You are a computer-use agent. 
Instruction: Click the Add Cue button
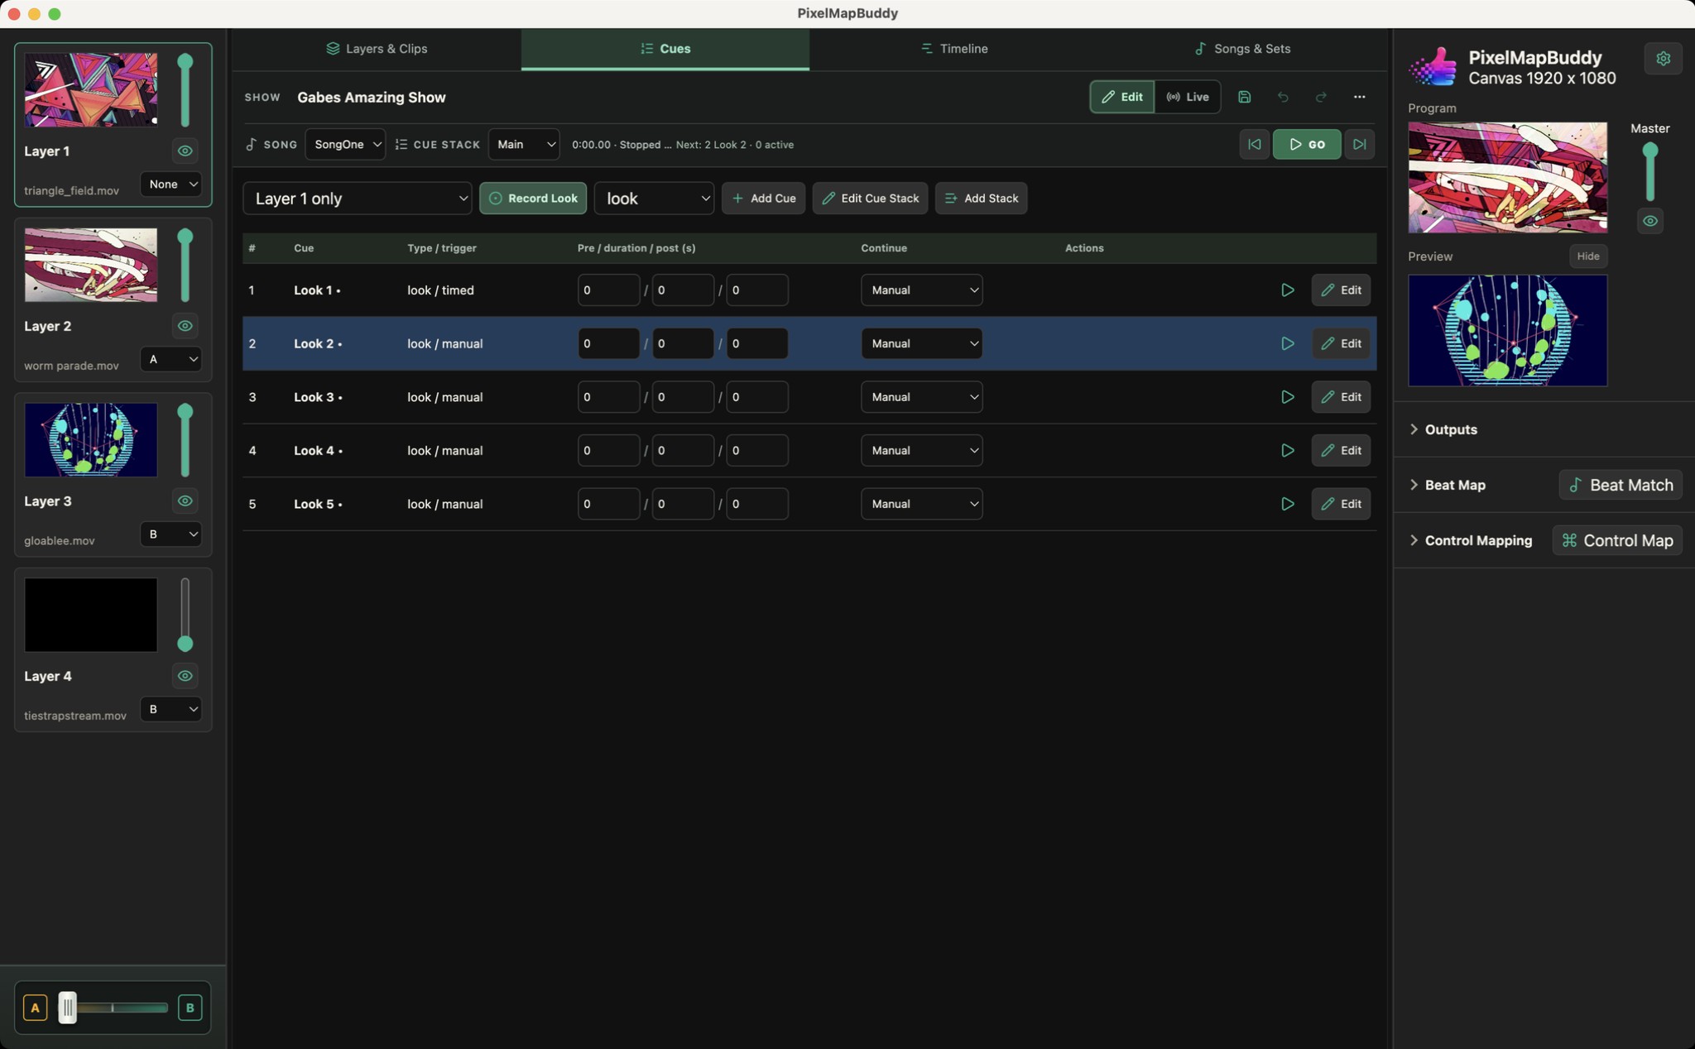[763, 199]
